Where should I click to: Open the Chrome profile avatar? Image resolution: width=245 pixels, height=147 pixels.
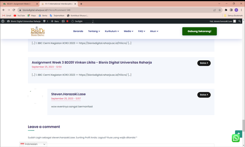point(236,10)
